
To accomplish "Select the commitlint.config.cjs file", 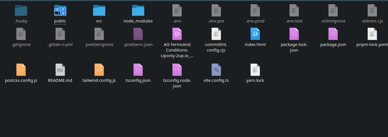I will point(216,34).
